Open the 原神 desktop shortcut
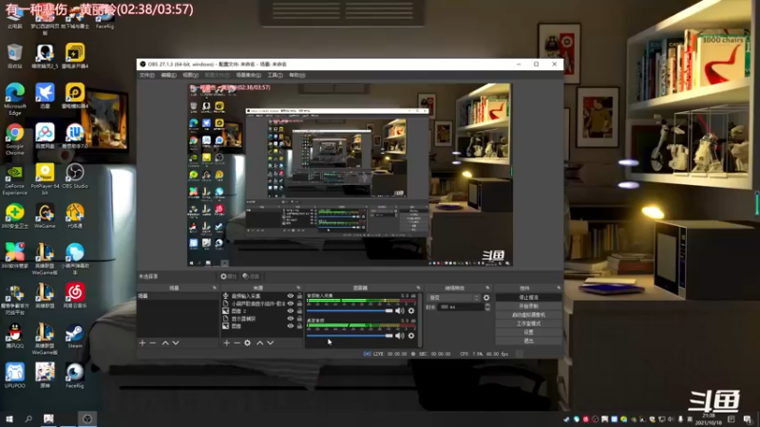The image size is (760, 427). (x=45, y=376)
